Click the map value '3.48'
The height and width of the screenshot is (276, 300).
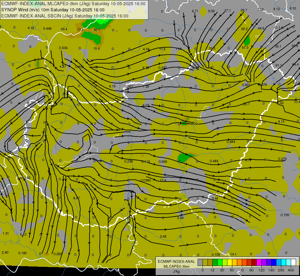point(215,198)
